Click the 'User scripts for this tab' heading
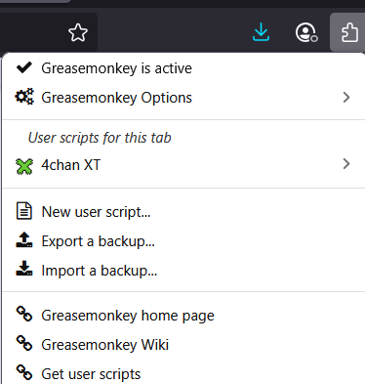Screen dimensions: 365x384 (100, 138)
